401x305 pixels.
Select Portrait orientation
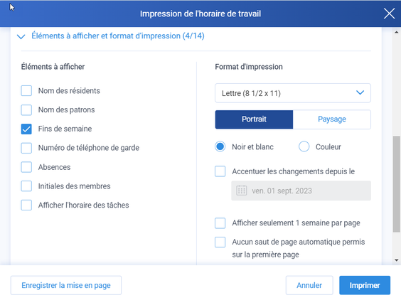click(x=254, y=119)
